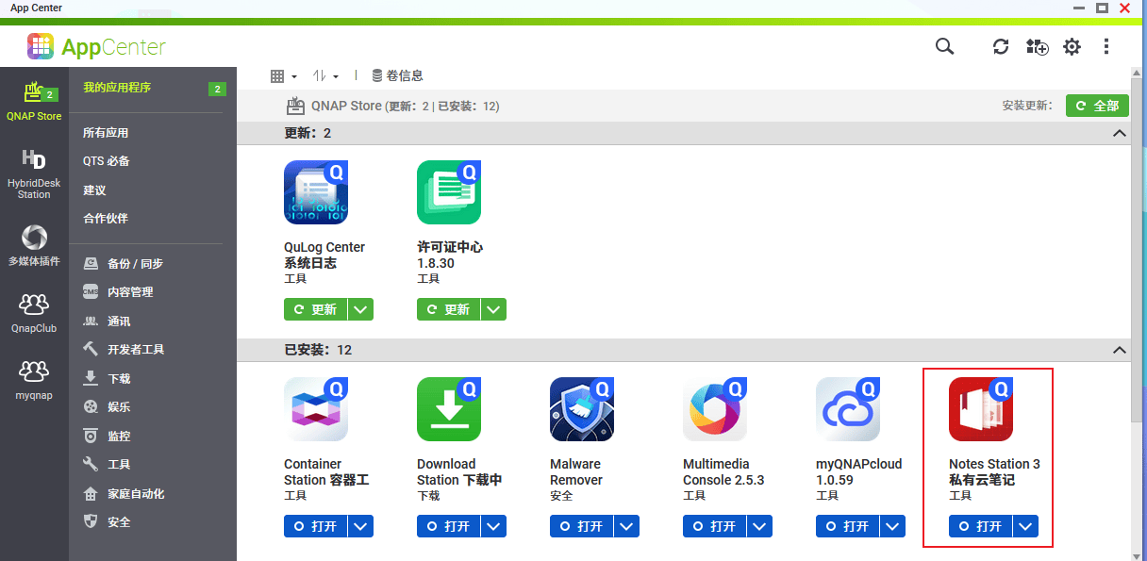The width and height of the screenshot is (1147, 561).
Task: Click 打开 button for Notes Station 3
Action: (x=981, y=526)
